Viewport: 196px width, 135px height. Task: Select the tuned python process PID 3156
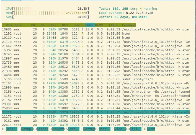96,92
